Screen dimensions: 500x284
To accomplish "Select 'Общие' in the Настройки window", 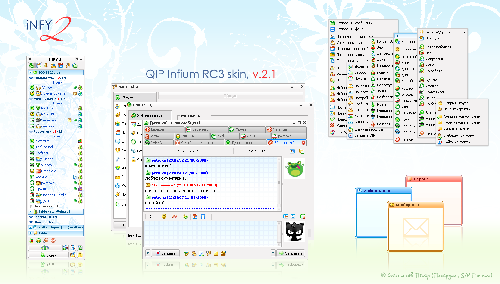I will click(135, 97).
